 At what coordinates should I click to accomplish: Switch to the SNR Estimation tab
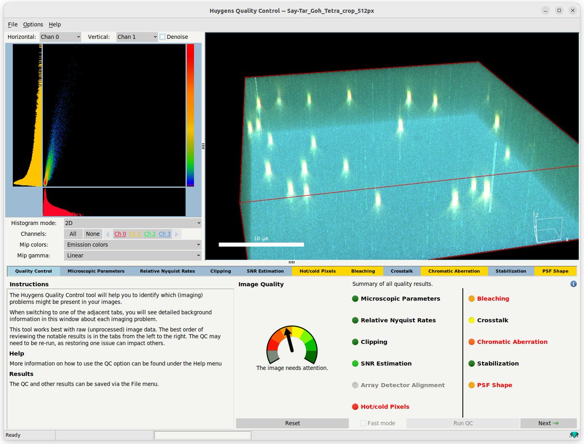[x=265, y=271]
